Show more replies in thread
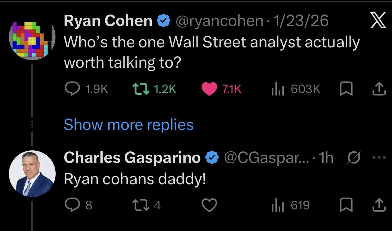 [x=128, y=125]
